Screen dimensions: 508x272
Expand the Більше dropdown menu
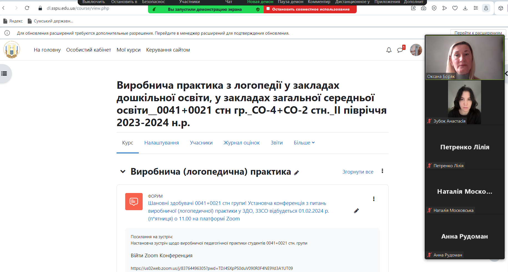(304, 143)
